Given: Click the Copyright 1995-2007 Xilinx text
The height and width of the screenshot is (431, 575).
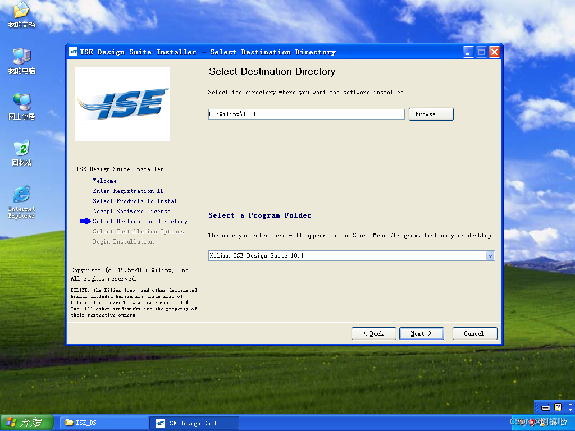Looking at the screenshot, I should pyautogui.click(x=130, y=270).
